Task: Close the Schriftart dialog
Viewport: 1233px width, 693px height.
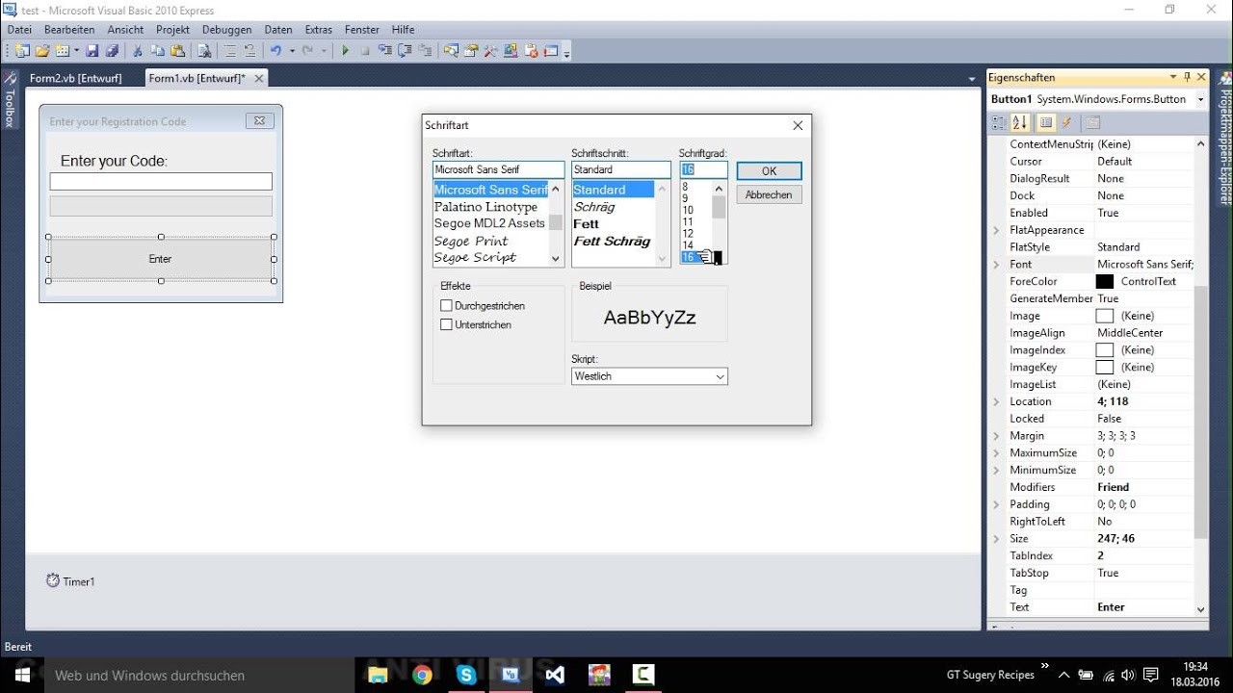Action: [798, 125]
